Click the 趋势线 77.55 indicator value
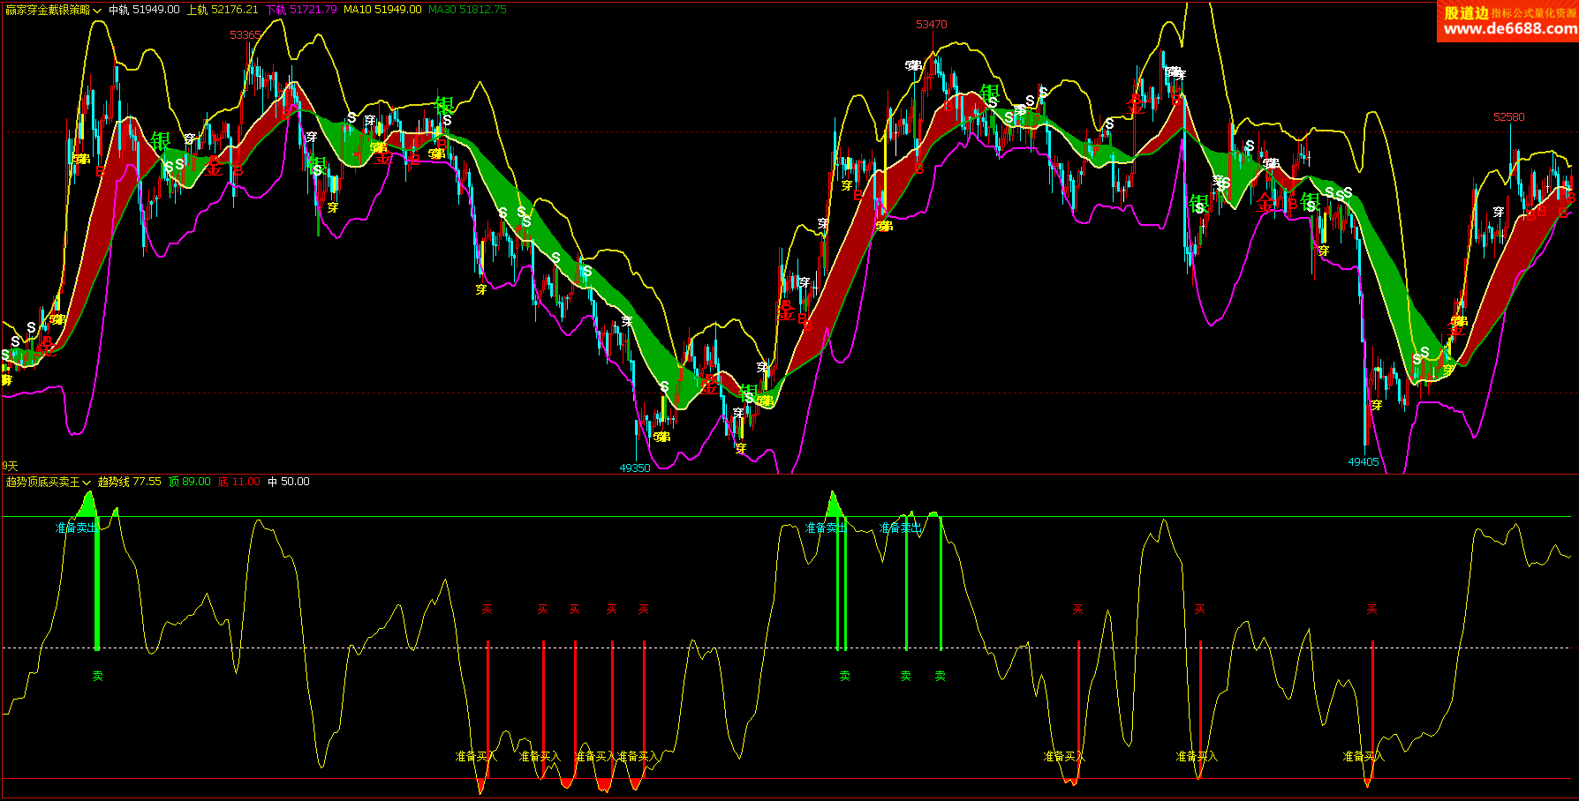Screen dimensions: 1579x801 pyautogui.click(x=129, y=482)
